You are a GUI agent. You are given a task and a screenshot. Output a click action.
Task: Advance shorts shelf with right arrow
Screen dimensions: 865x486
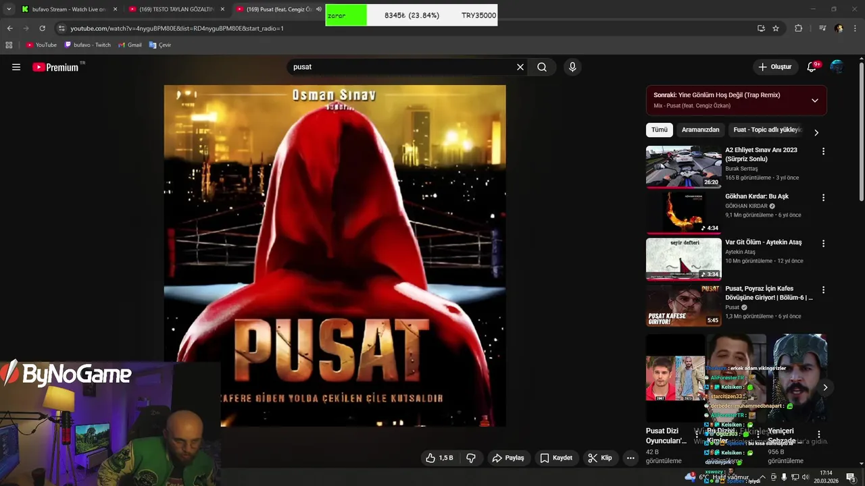point(825,387)
